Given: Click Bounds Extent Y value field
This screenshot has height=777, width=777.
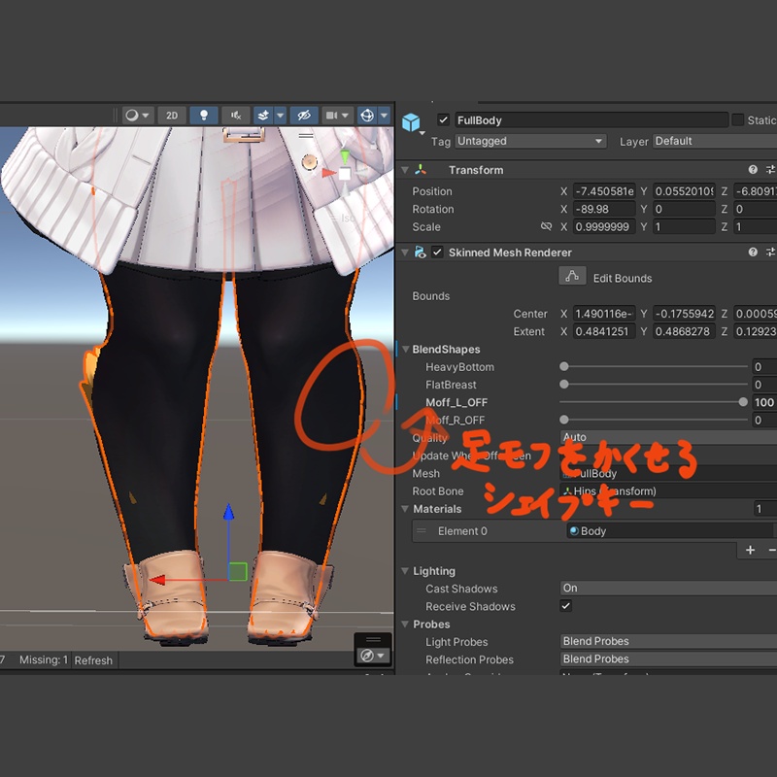Looking at the screenshot, I should (x=684, y=331).
